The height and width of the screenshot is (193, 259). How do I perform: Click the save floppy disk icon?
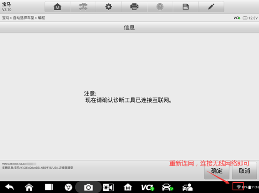[x=186, y=7]
